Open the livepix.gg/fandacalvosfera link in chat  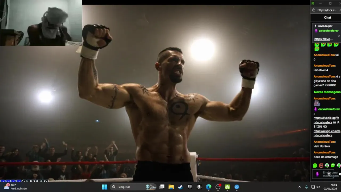(x=326, y=120)
